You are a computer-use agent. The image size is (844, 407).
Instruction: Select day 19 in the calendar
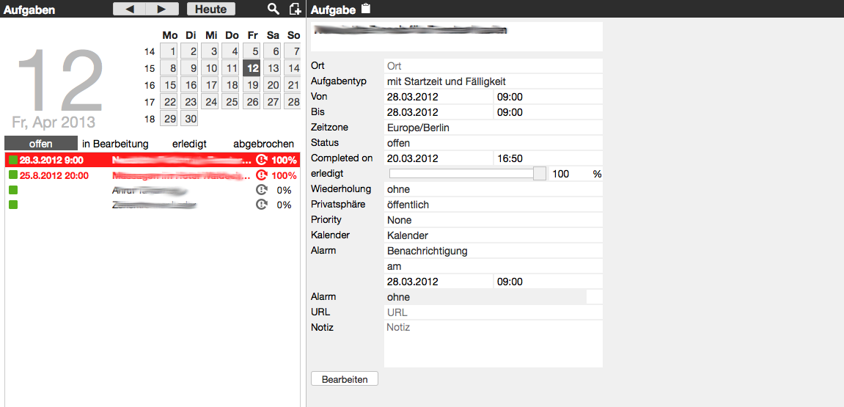click(252, 85)
